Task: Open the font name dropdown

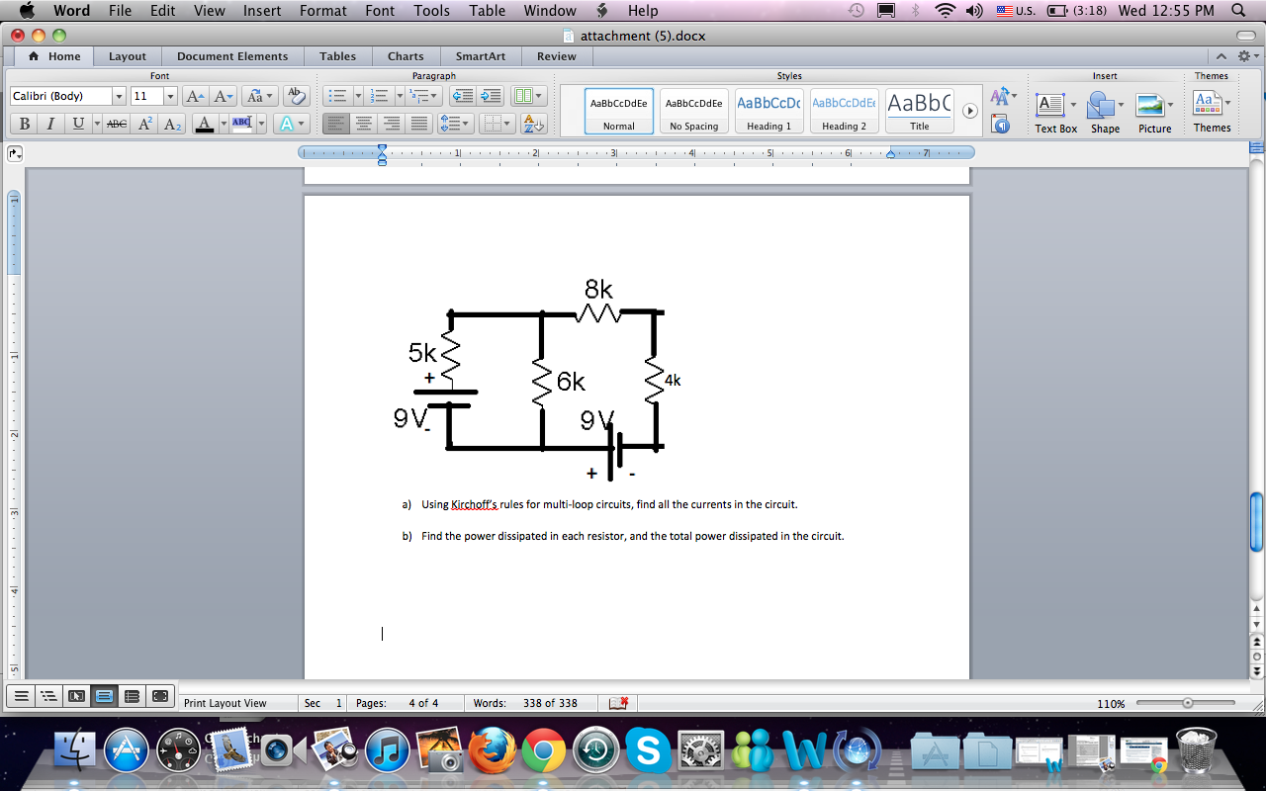Action: (x=117, y=96)
